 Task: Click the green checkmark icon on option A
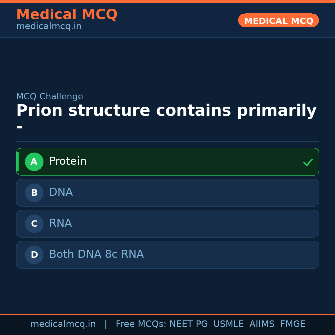tap(308, 162)
